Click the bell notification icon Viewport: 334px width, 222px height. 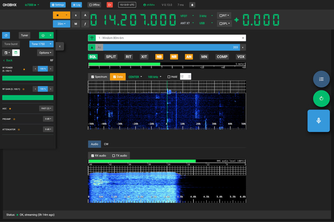pos(192,5)
